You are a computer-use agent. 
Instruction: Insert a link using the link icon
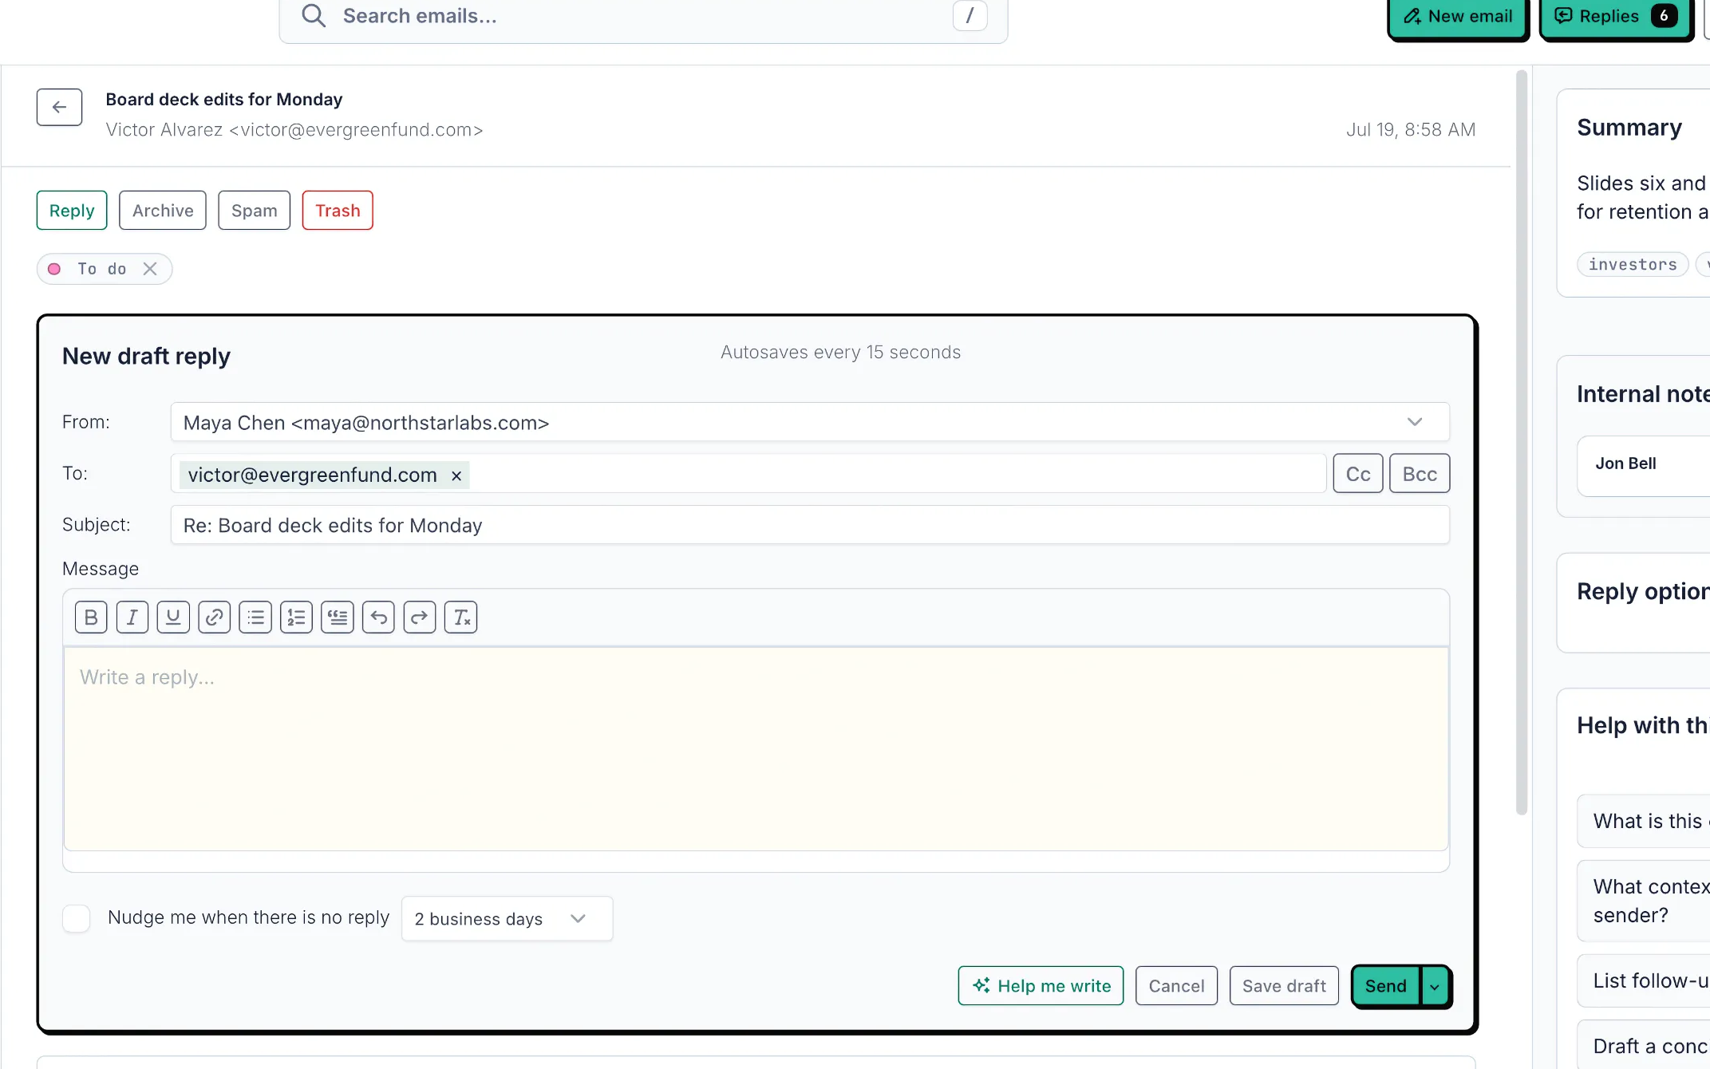pos(215,617)
